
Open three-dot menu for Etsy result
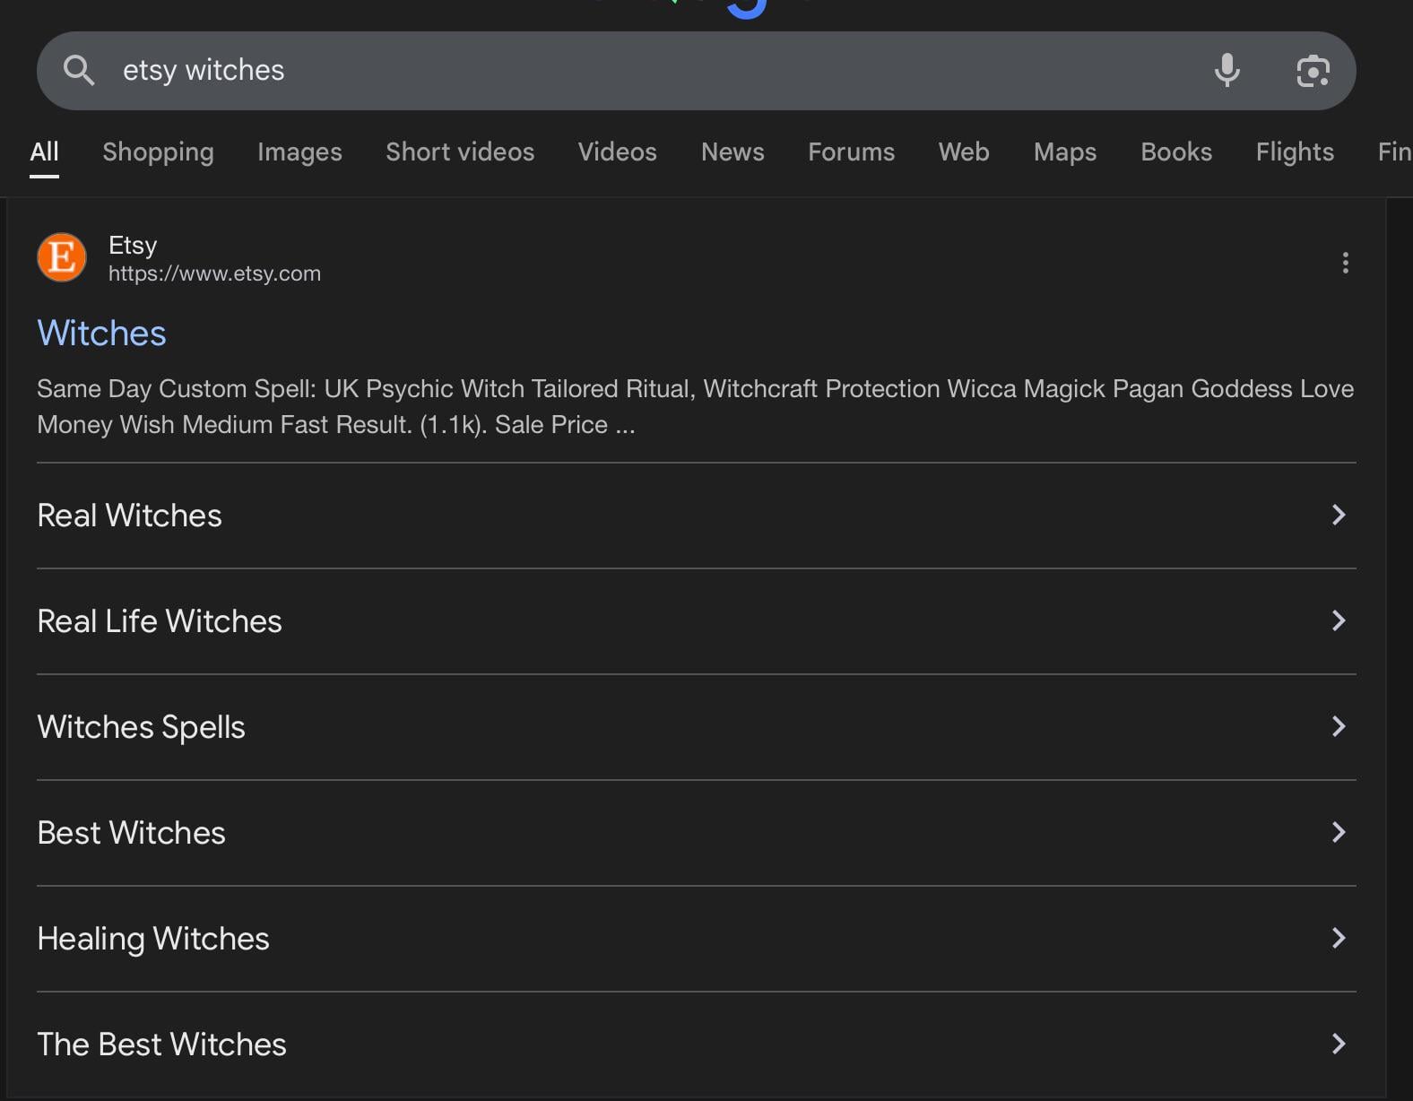1345,263
